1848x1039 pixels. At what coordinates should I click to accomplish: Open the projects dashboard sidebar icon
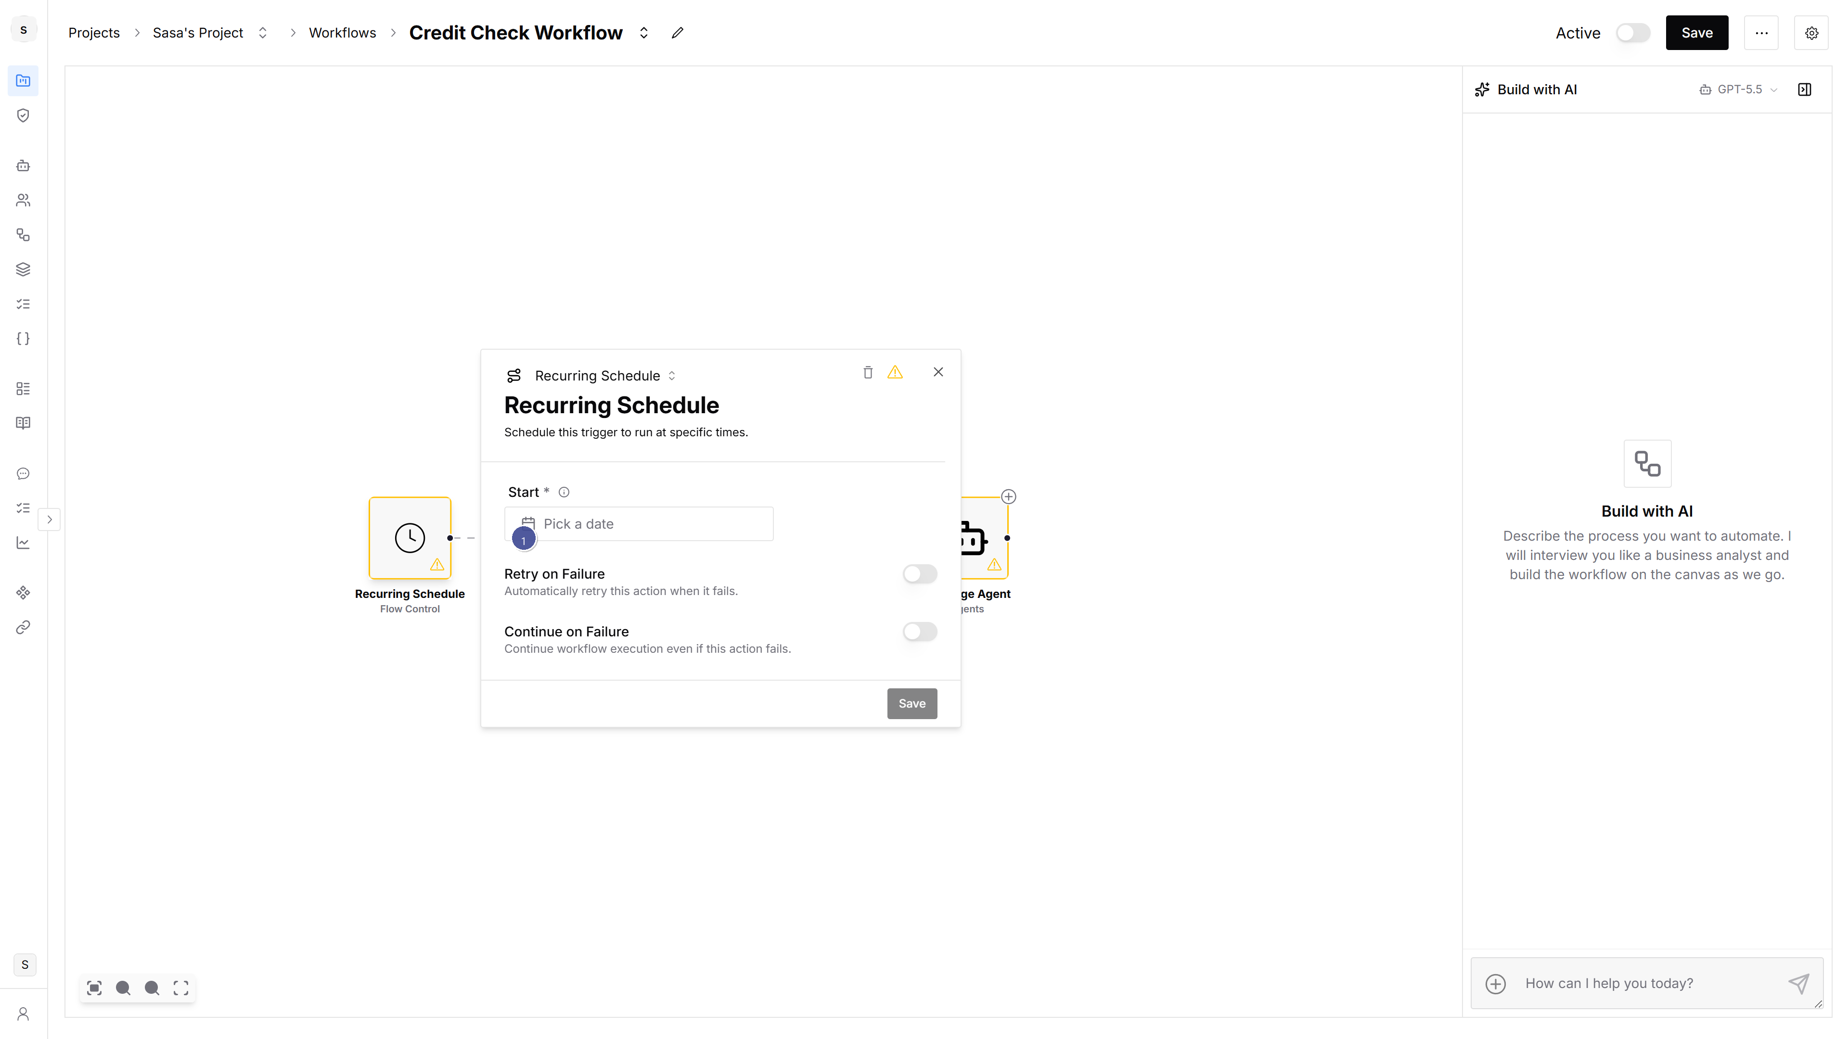pyautogui.click(x=23, y=80)
